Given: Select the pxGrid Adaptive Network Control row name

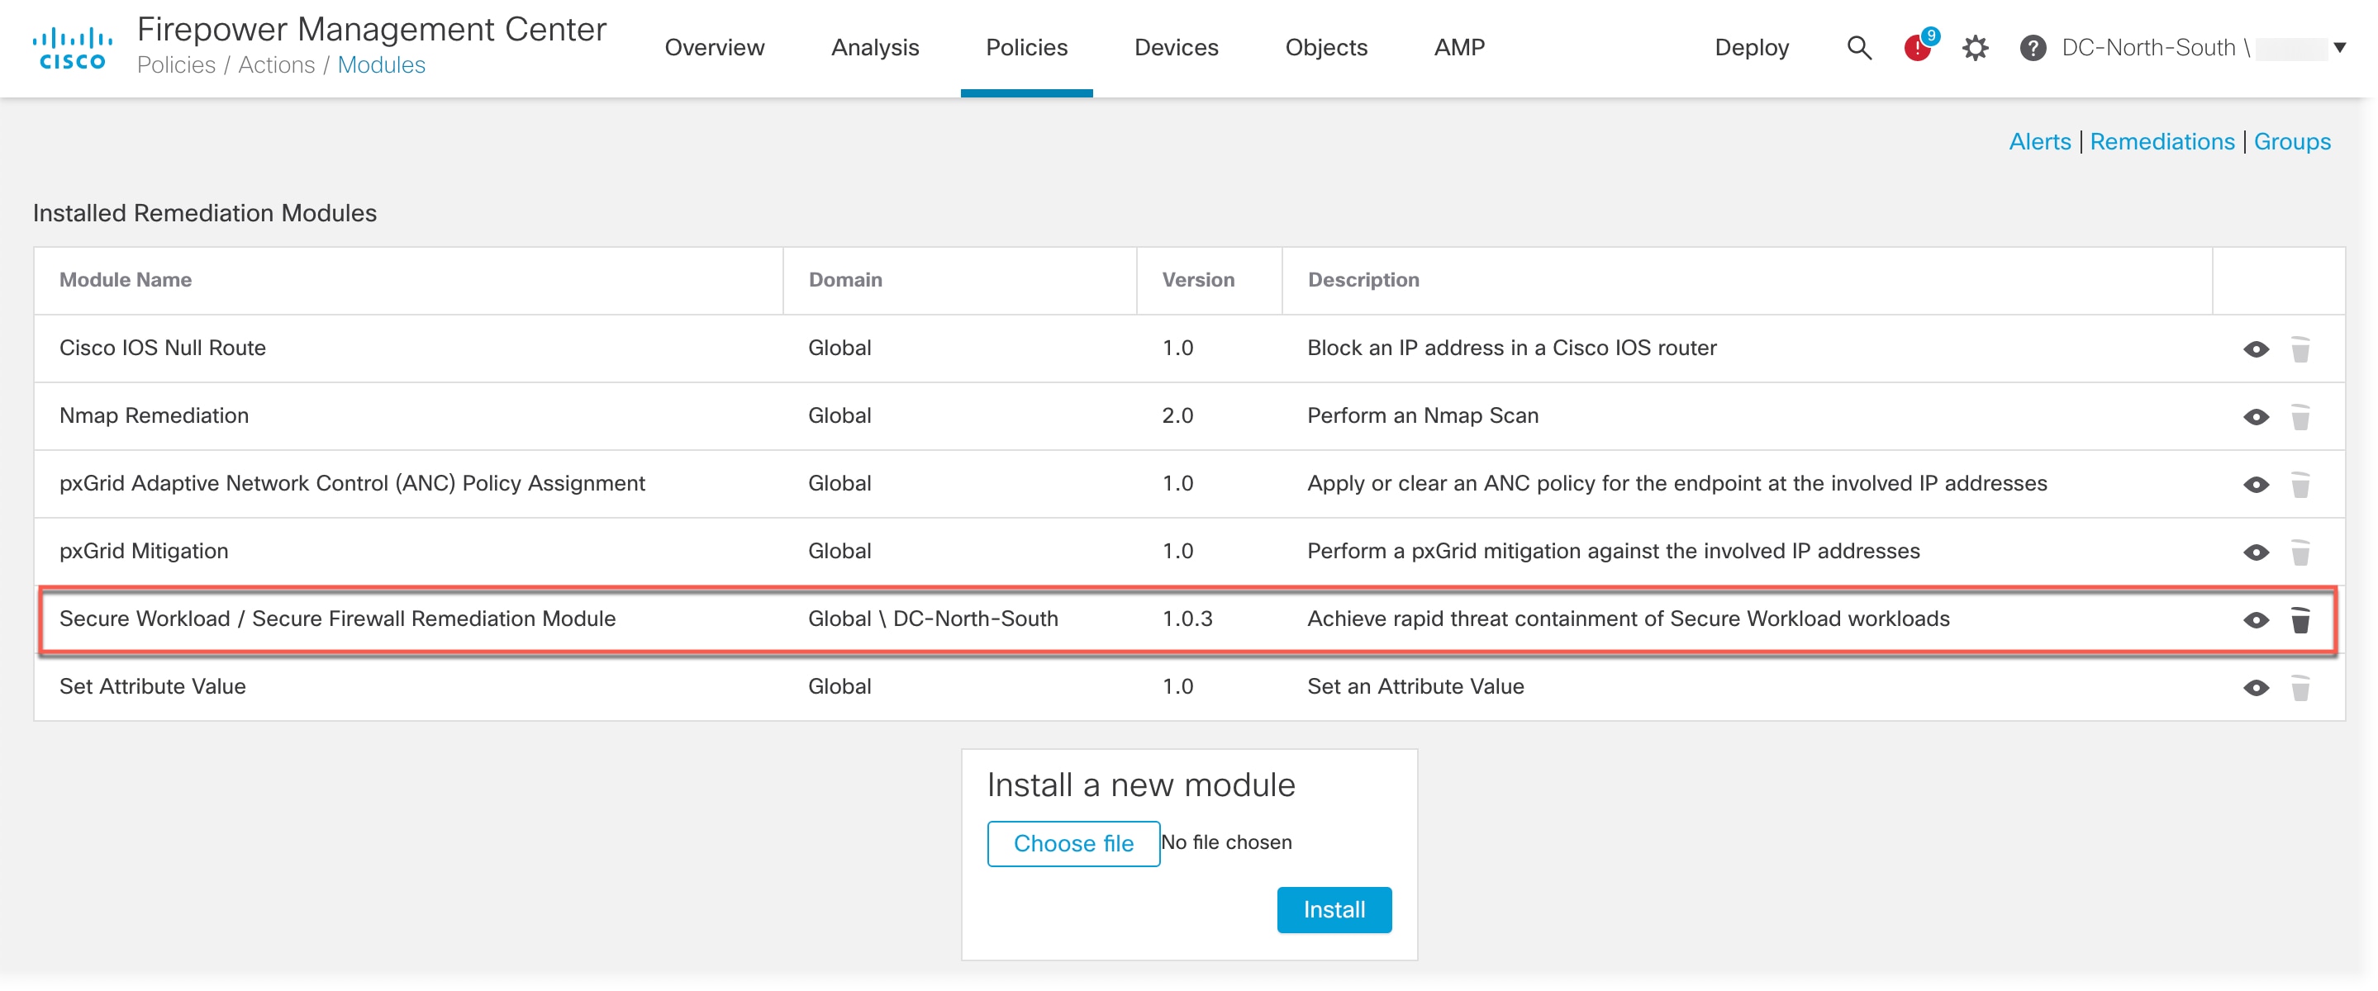Looking at the screenshot, I should (x=352, y=482).
